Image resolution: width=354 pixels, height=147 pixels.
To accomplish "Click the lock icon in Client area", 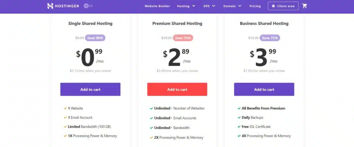I will click(x=273, y=6).
